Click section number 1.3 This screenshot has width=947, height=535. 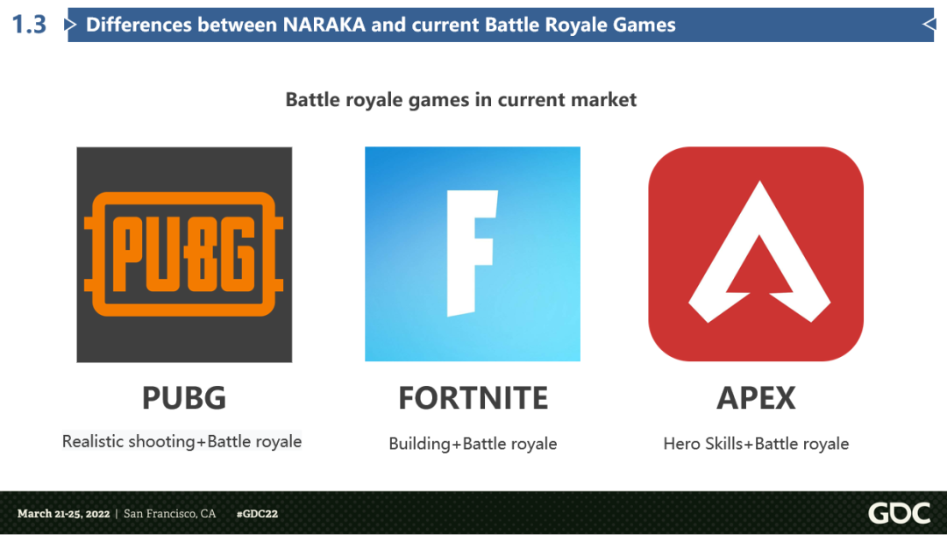[29, 25]
